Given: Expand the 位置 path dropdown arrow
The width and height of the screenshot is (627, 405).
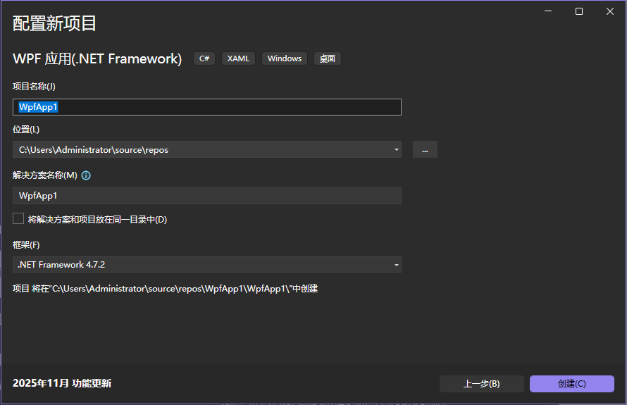Looking at the screenshot, I should pyautogui.click(x=397, y=149).
